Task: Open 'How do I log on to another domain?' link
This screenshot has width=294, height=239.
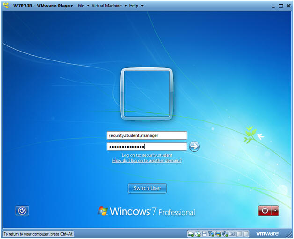Action: [147, 161]
